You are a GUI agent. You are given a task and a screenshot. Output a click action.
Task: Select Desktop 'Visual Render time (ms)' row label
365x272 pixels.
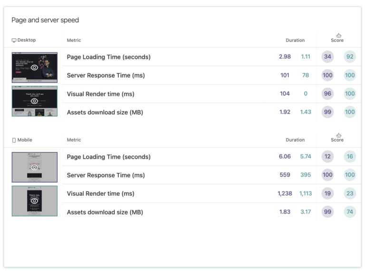[101, 94]
